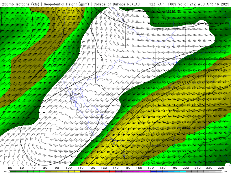Click the 50 value on color scale
This screenshot has width=231, height=173.
click(10, 168)
